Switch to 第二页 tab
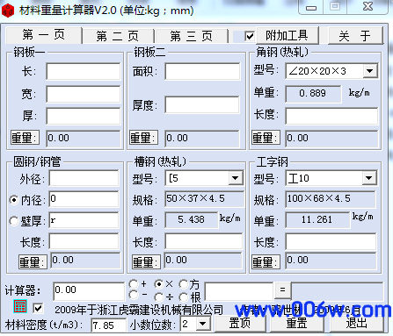 [118, 36]
